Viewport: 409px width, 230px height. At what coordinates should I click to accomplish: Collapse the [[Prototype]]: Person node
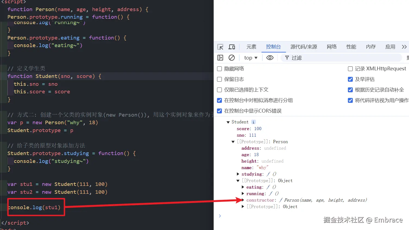point(233,142)
